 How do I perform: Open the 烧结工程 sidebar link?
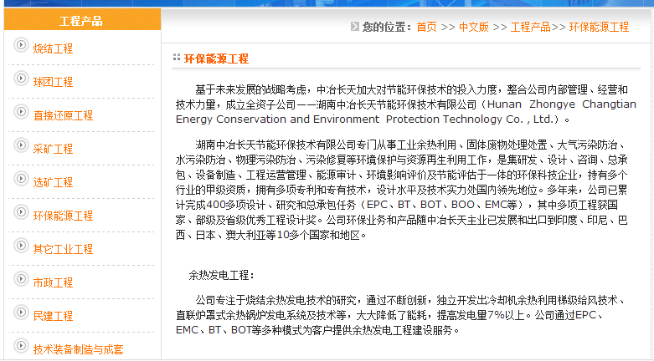53,48
